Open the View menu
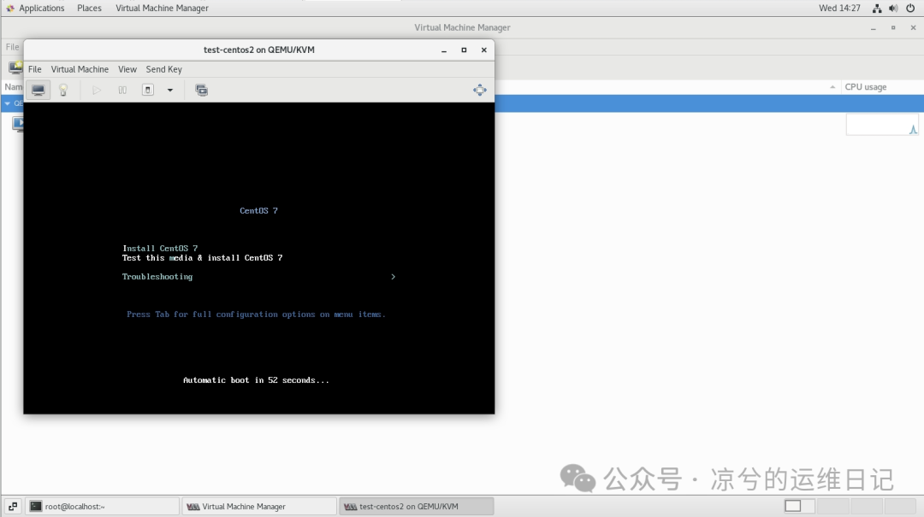This screenshot has width=924, height=517. click(x=127, y=69)
